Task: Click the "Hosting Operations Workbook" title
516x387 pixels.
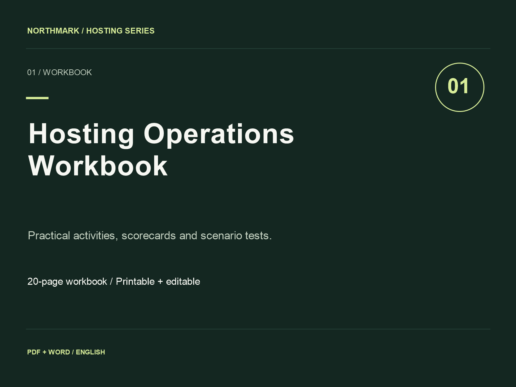Action: [x=161, y=150]
